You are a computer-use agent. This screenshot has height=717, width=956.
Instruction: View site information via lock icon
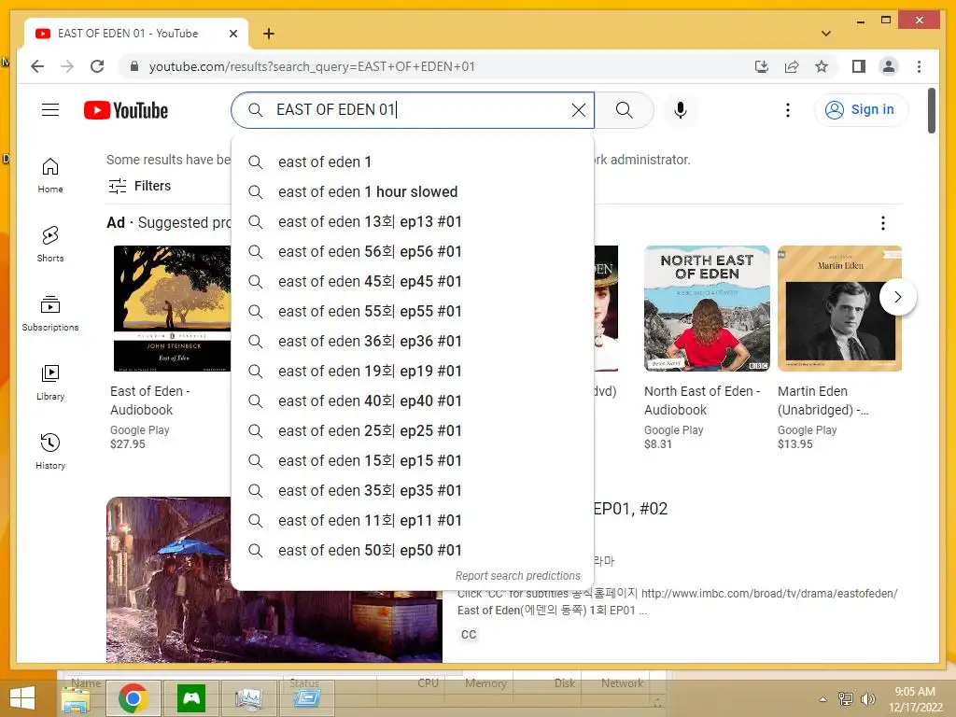click(134, 66)
